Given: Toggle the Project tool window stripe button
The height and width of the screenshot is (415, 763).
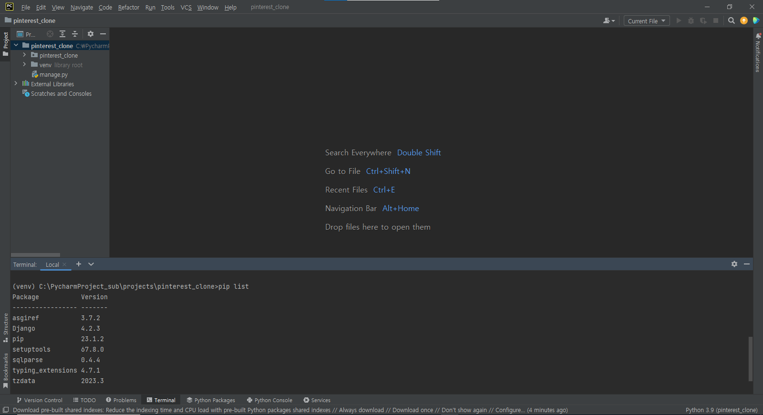Looking at the screenshot, I should click(5, 44).
